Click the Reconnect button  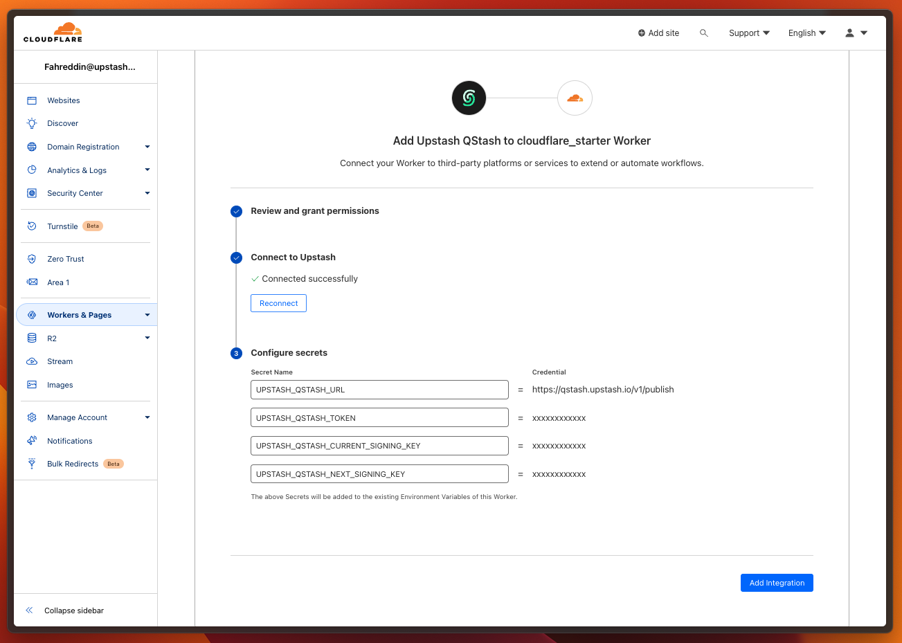click(x=278, y=303)
